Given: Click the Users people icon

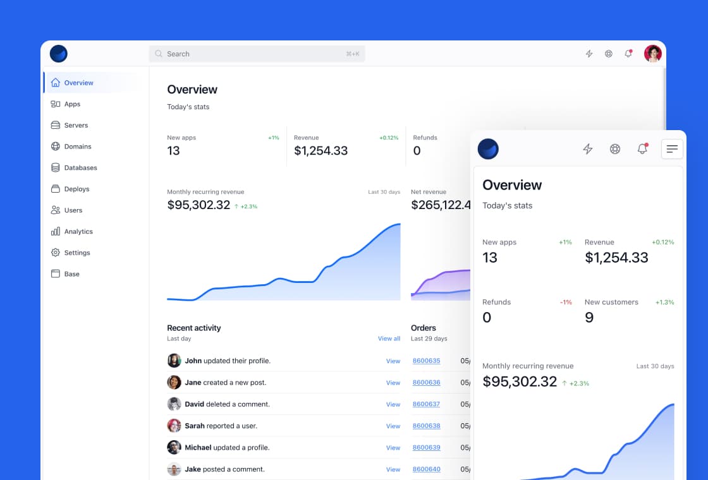Looking at the screenshot, I should pyautogui.click(x=56, y=210).
